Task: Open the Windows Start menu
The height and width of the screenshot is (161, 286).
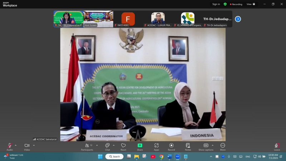Action: (100, 156)
